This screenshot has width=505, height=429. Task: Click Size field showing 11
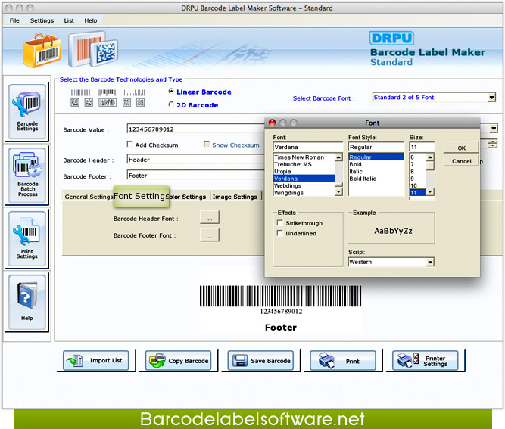point(422,147)
